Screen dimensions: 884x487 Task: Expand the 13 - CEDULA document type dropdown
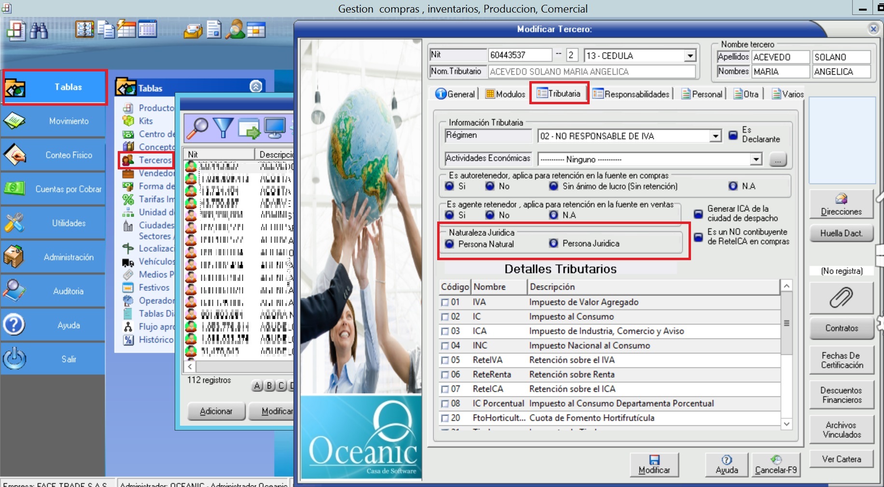click(691, 56)
